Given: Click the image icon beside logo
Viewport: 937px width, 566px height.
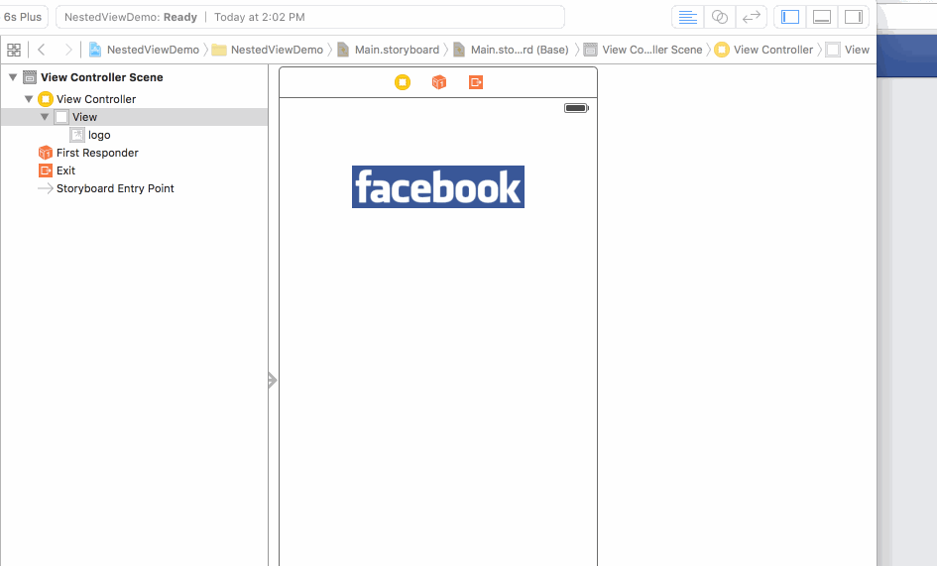Looking at the screenshot, I should [x=77, y=135].
